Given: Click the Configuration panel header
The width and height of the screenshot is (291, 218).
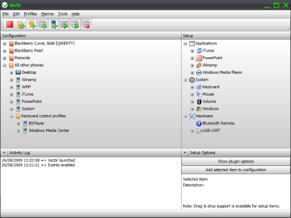Looking at the screenshot, I should coord(91,36).
